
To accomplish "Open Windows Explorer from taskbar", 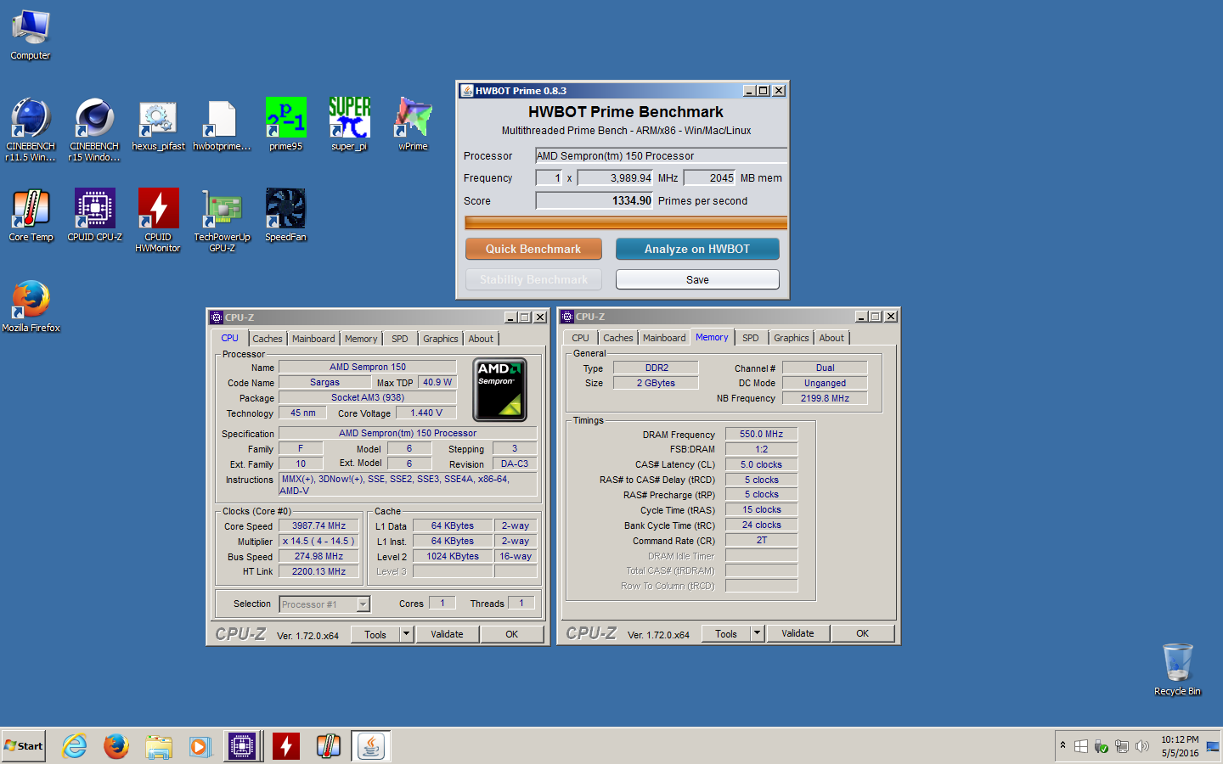I will coord(158,746).
